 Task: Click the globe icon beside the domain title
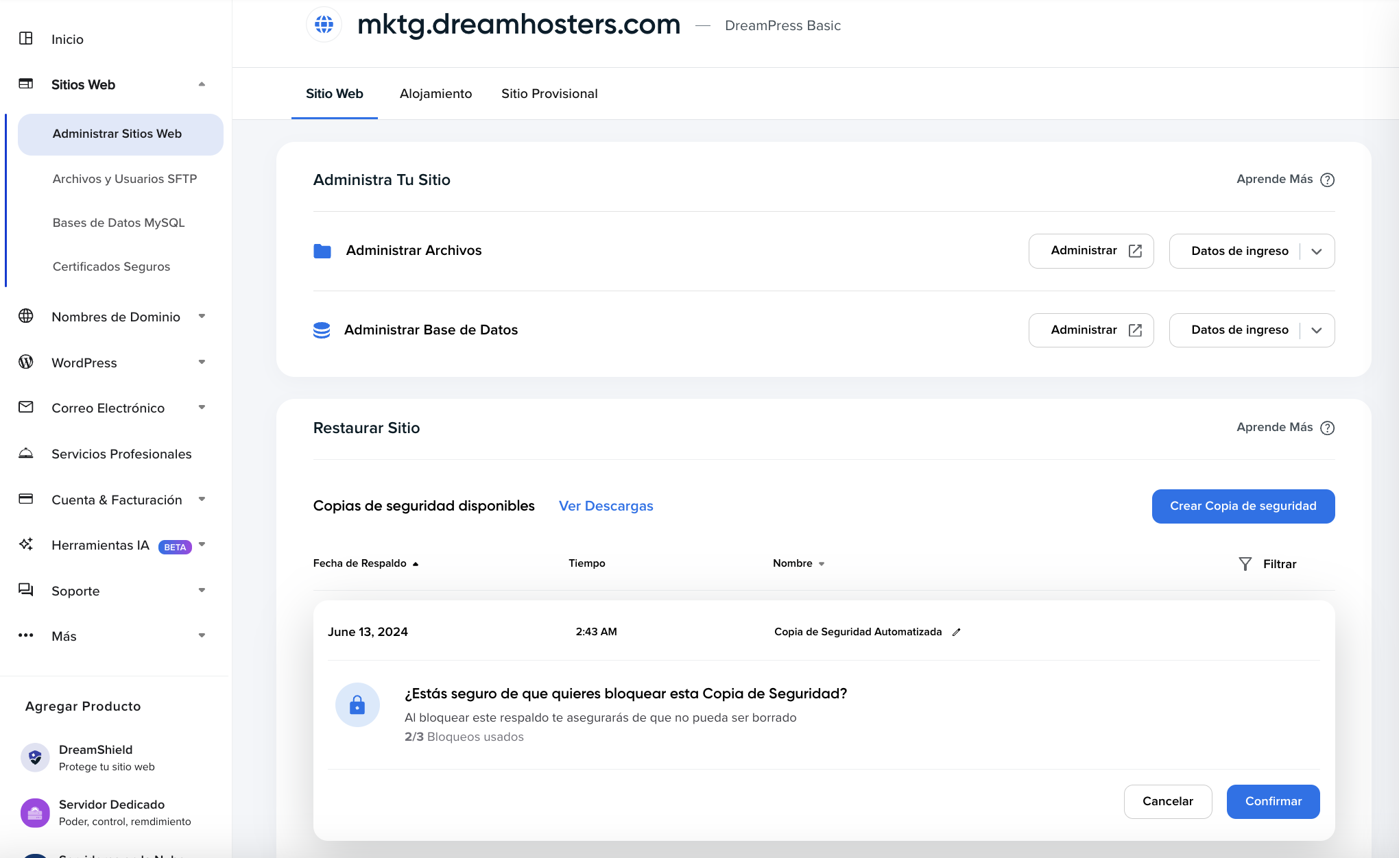[324, 25]
